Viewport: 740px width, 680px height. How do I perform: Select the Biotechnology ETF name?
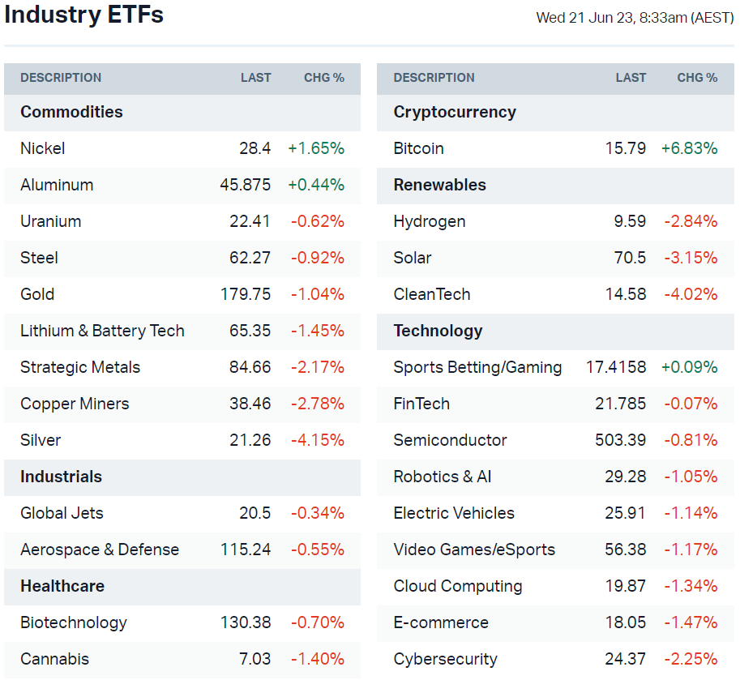pos(74,622)
